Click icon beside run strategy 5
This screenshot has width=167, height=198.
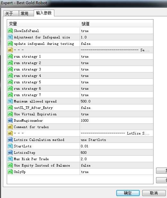pos(10,82)
